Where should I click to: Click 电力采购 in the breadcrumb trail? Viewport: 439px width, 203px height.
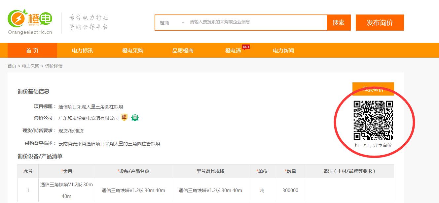coord(31,66)
